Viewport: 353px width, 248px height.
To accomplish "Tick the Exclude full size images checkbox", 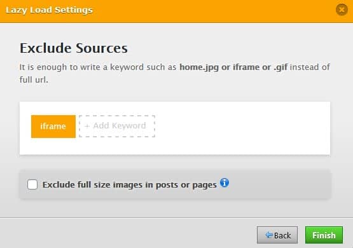I will click(32, 184).
